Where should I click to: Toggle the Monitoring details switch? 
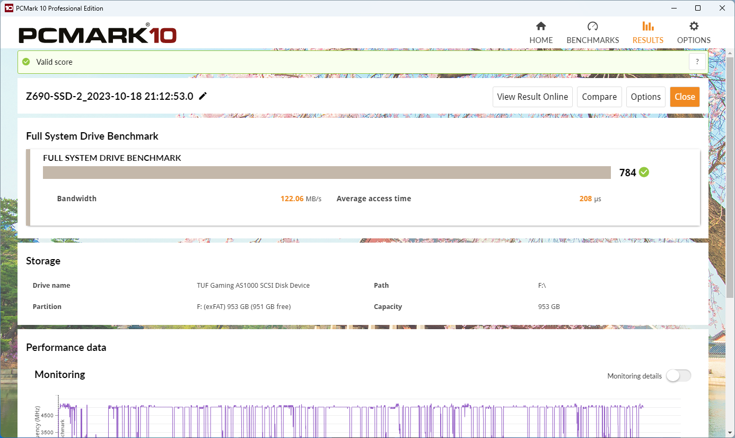coord(679,376)
